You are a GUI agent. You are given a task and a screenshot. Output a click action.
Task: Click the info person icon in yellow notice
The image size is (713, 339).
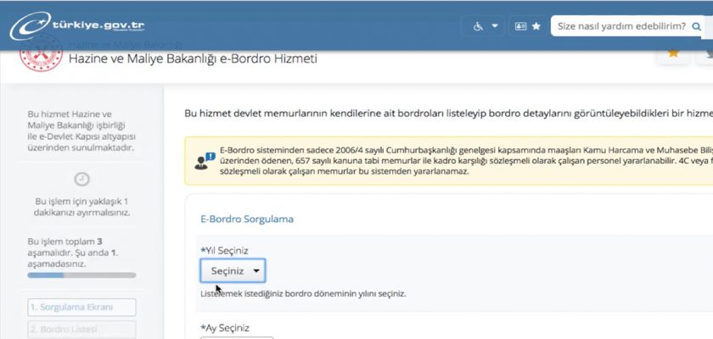click(x=205, y=159)
